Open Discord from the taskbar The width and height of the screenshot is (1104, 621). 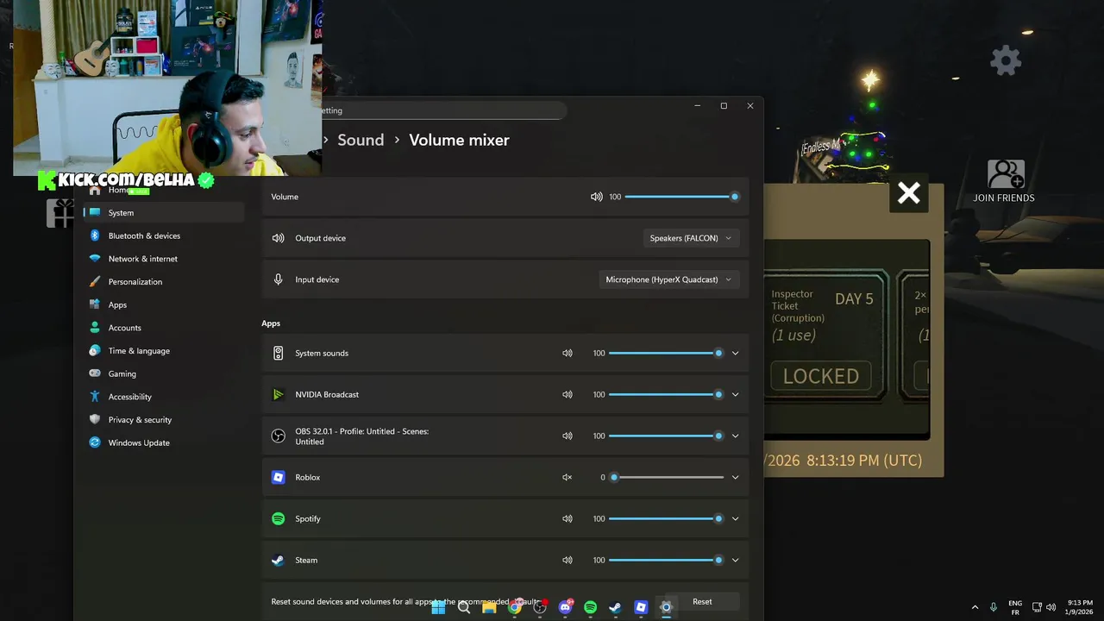click(x=565, y=607)
